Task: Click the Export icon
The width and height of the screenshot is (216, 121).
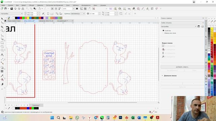Action: (56, 9)
